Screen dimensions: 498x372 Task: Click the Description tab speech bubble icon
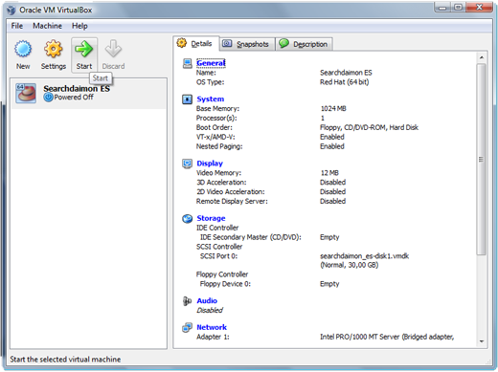283,43
